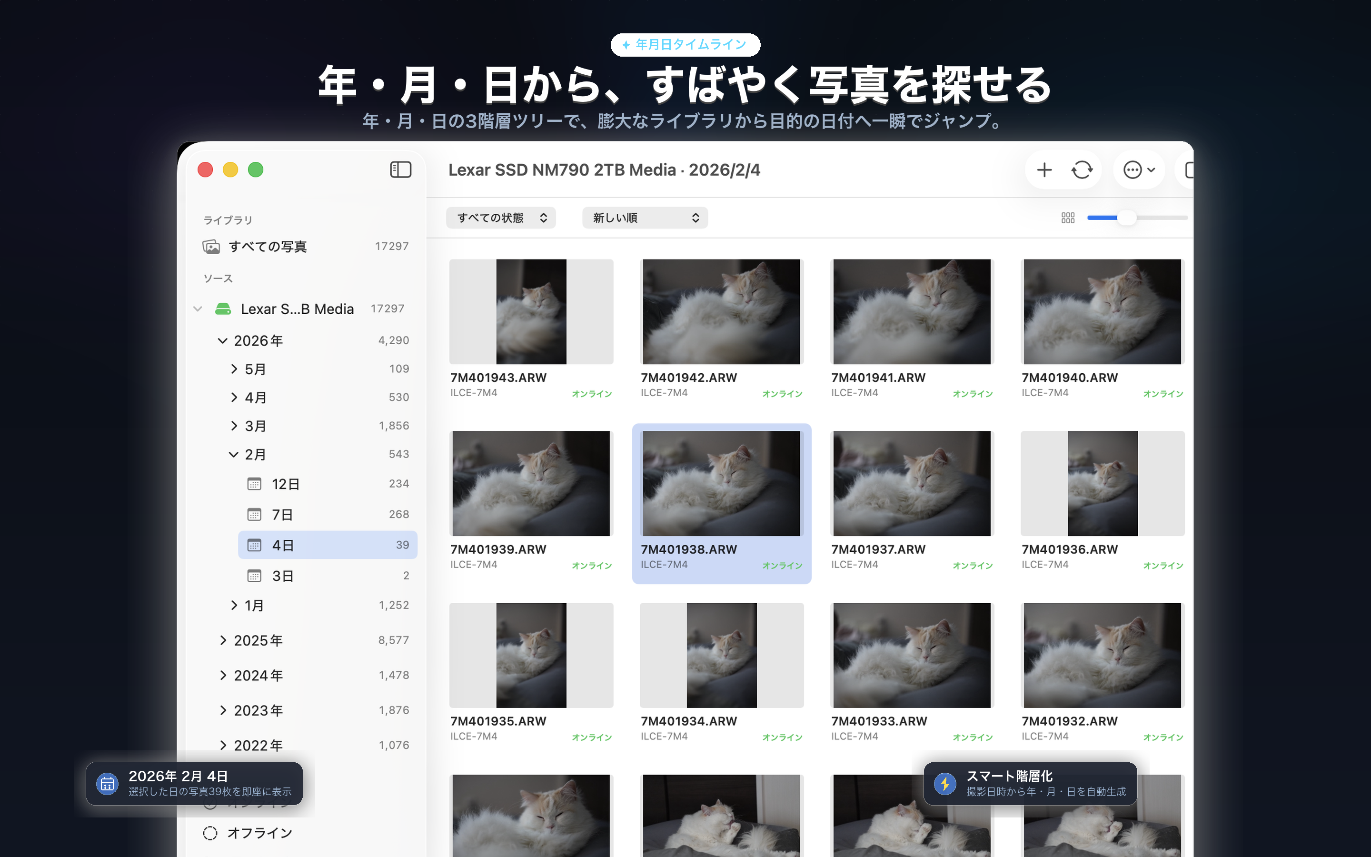Click the plus add-source button
The width and height of the screenshot is (1371, 857).
[1044, 169]
